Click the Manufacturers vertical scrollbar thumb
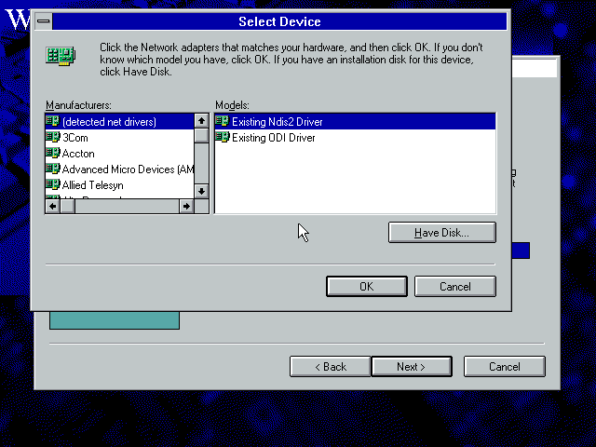This screenshot has width=596, height=447. pyautogui.click(x=201, y=135)
